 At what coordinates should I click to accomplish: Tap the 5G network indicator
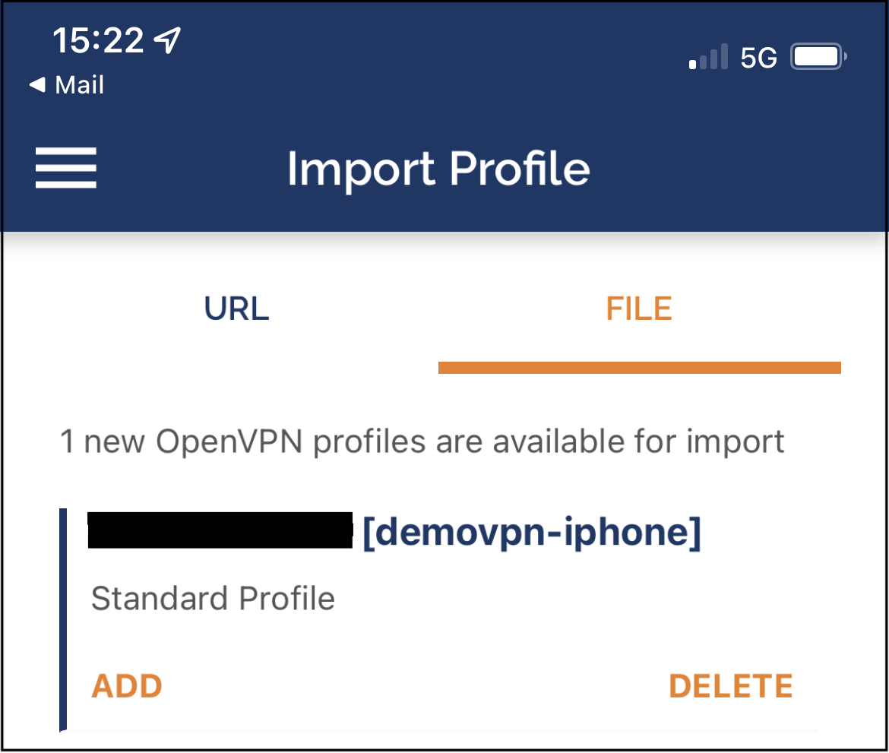tap(758, 56)
